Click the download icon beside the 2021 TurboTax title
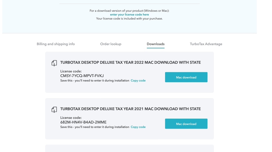This screenshot has width=272, height=152. tap(54, 110)
